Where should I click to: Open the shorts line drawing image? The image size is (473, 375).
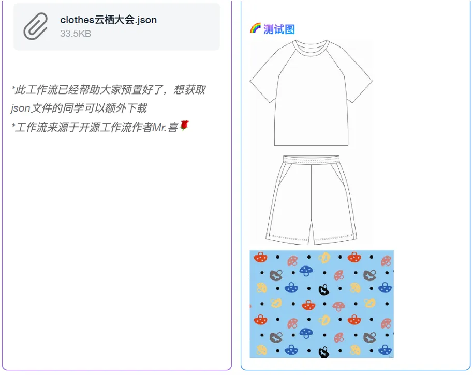pyautogui.click(x=311, y=200)
